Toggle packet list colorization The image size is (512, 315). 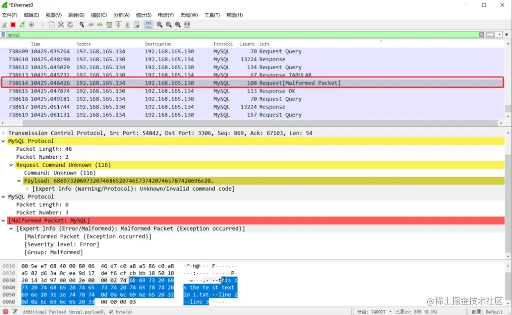click(148, 25)
